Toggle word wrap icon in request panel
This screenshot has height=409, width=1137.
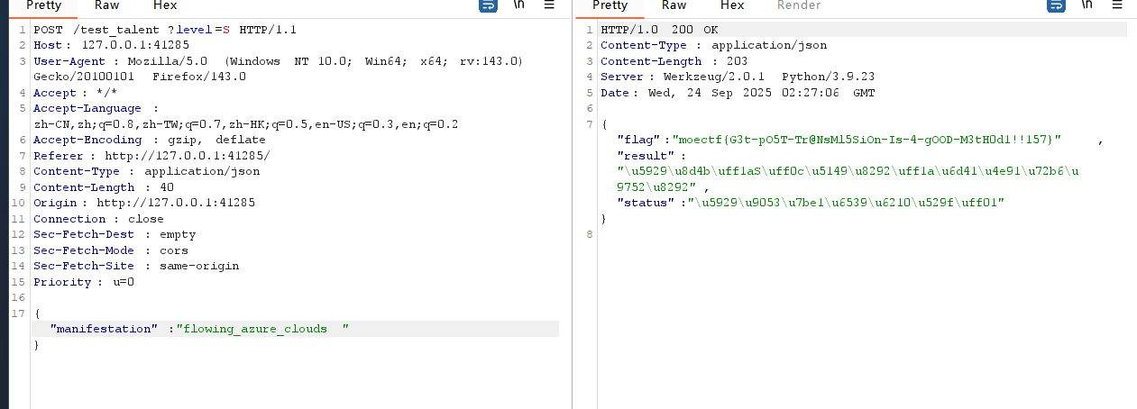tap(489, 5)
